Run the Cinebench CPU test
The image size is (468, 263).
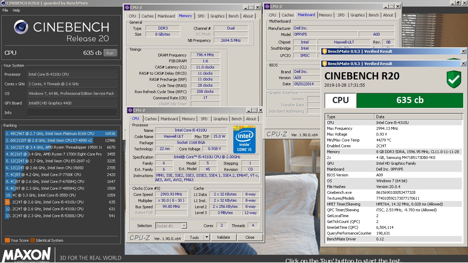tap(110, 53)
